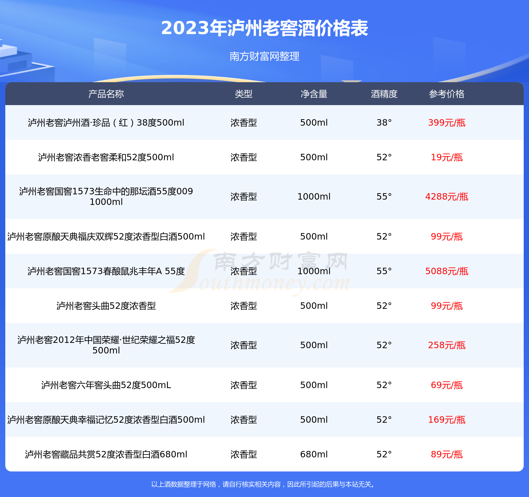This screenshot has width=529, height=497.
Task: Click 浓香型 in the 藏品共赏 row
Action: (x=244, y=454)
